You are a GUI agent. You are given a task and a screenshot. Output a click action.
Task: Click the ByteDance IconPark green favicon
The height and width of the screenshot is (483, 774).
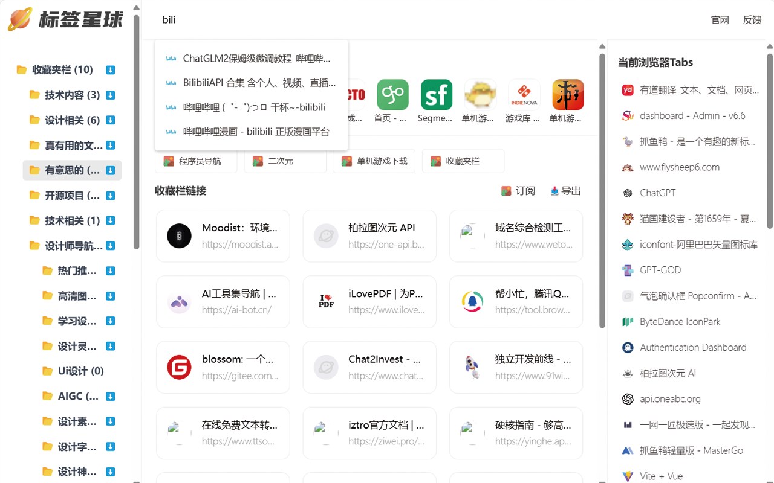tap(628, 322)
